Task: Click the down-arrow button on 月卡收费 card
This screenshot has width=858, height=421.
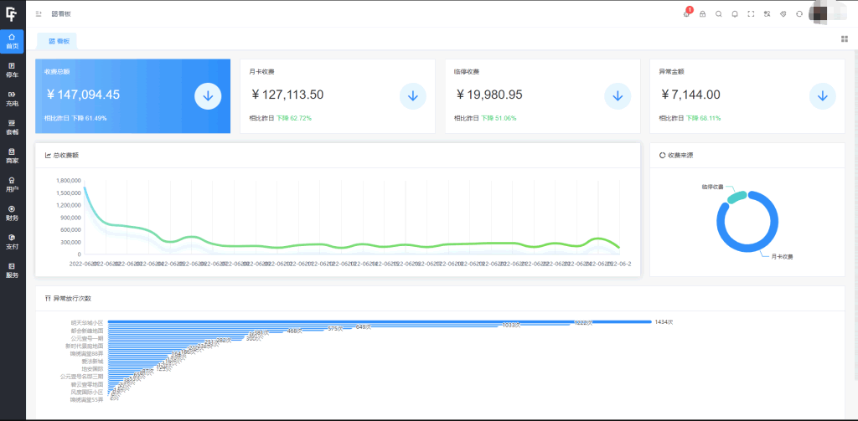Action: click(412, 96)
